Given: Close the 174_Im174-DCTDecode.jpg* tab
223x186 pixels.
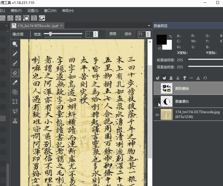Looking at the screenshot, I should pyautogui.click(x=61, y=26).
